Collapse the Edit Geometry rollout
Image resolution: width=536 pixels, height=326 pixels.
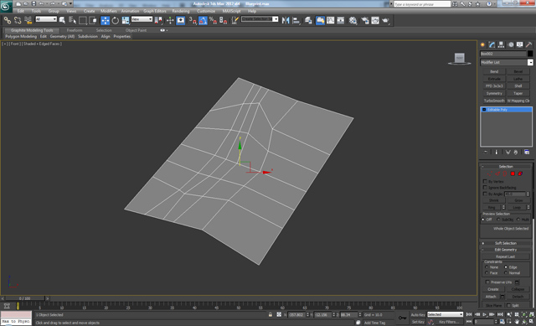506,250
